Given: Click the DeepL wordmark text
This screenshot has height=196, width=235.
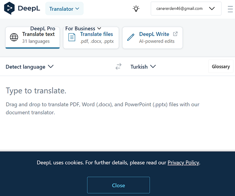Looking at the screenshot, I should pyautogui.click(x=29, y=8).
